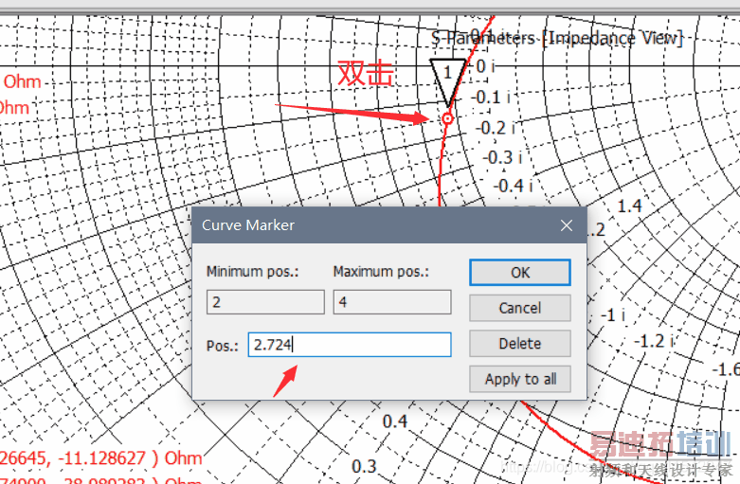The height and width of the screenshot is (484, 740).
Task: Click the 0.3 chart label
Action: coord(364,467)
